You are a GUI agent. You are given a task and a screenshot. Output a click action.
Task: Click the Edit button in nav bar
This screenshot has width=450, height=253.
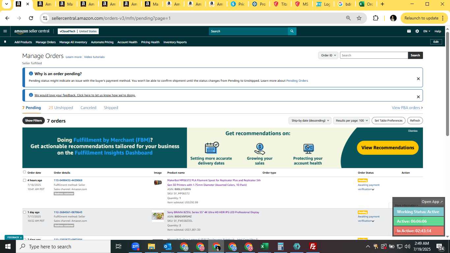click(436, 42)
